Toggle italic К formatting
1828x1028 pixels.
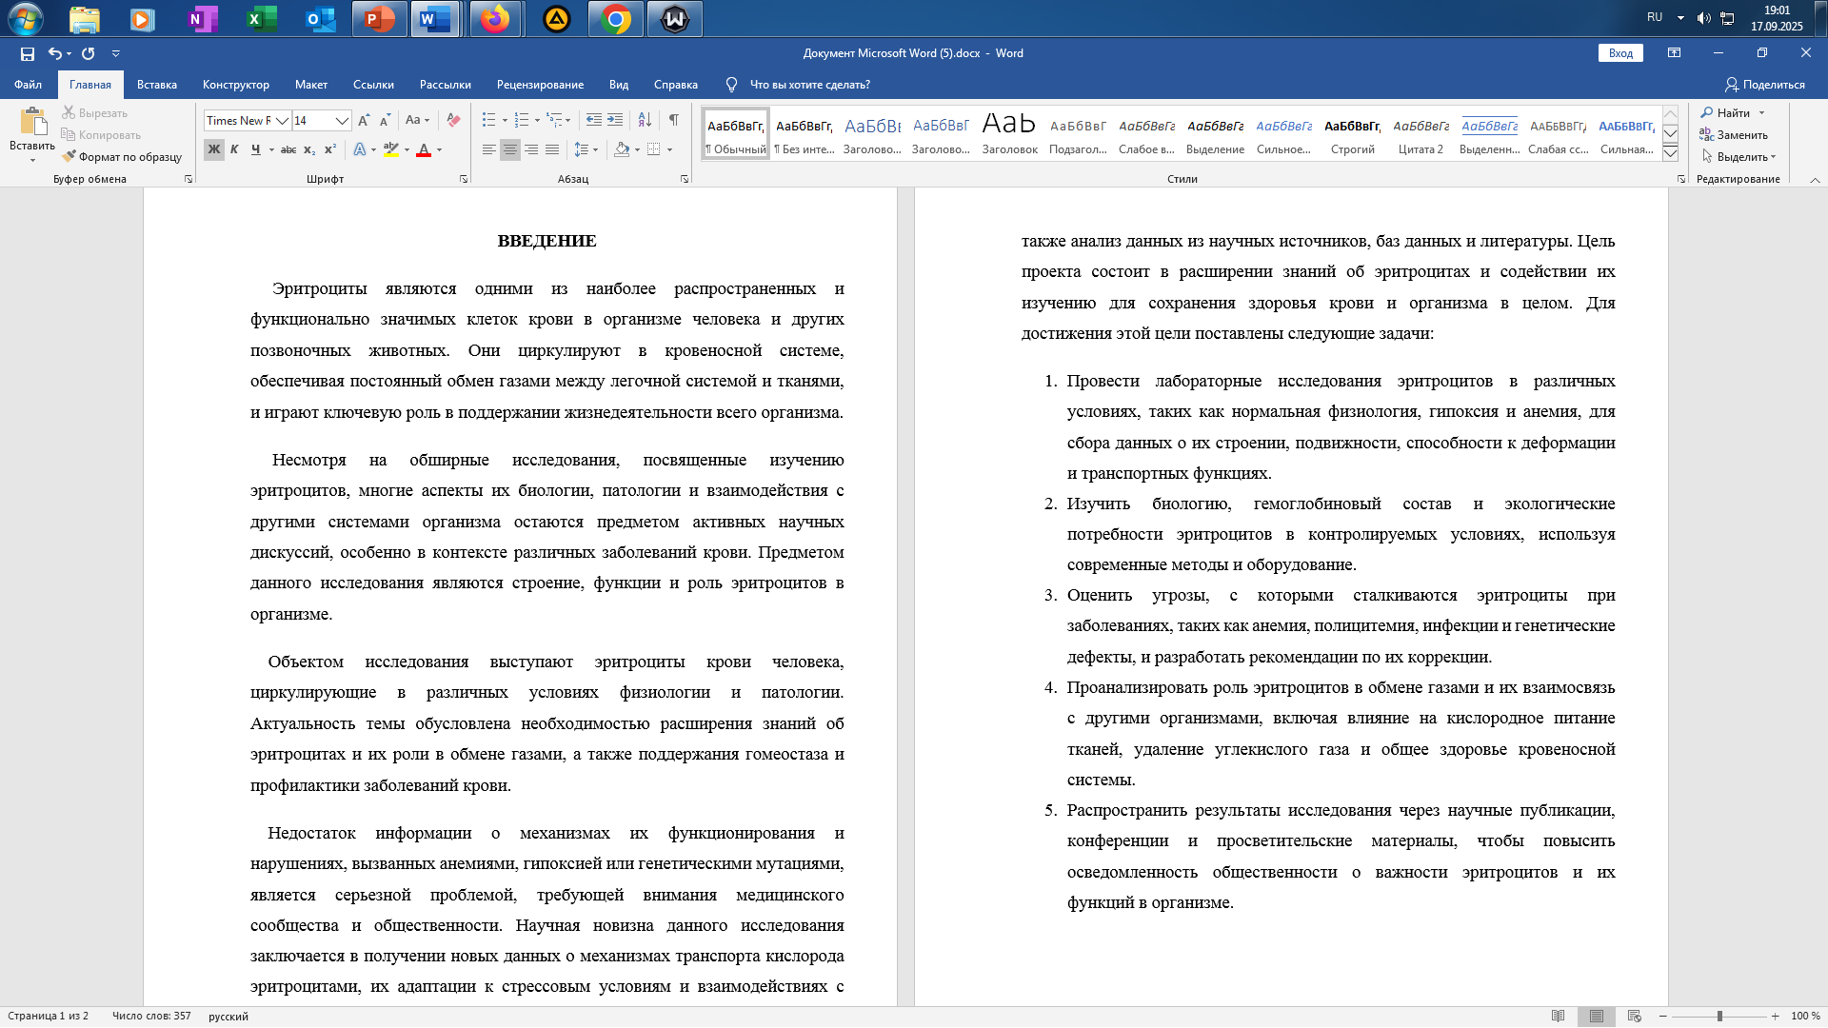point(234,149)
